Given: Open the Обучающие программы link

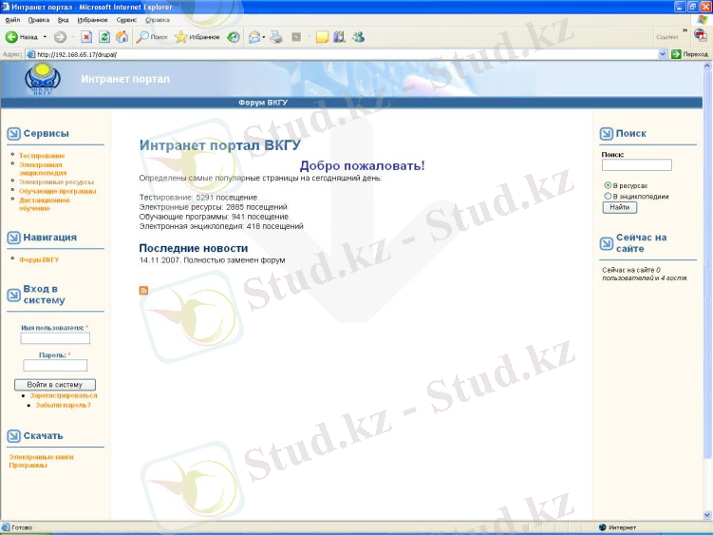Looking at the screenshot, I should [x=58, y=191].
